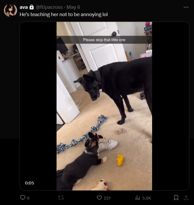Click the 0:05 video duration label
Viewport: 194px width, 205px height.
[x=30, y=183]
